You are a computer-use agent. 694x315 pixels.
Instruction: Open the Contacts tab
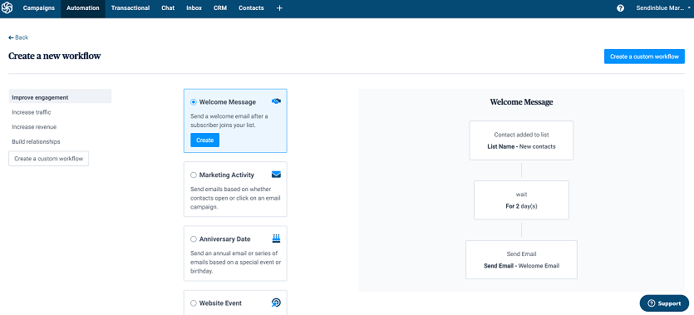[251, 8]
